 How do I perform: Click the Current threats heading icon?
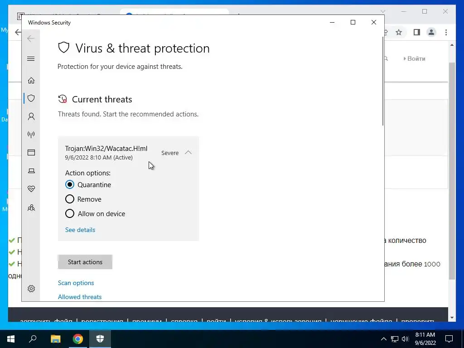pos(63,99)
